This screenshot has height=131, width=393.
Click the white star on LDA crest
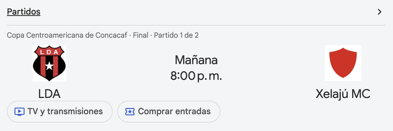49,66
